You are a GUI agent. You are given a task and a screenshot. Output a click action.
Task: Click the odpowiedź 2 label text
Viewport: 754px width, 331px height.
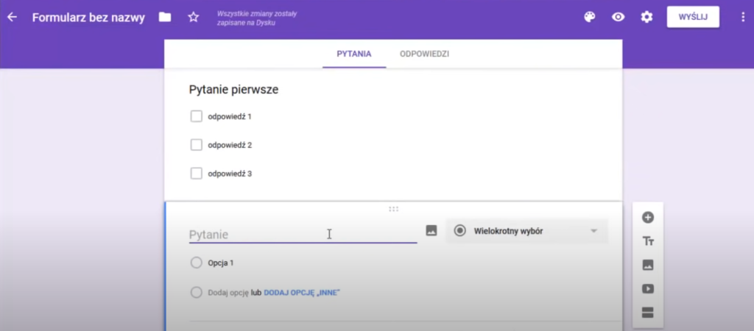pos(230,145)
